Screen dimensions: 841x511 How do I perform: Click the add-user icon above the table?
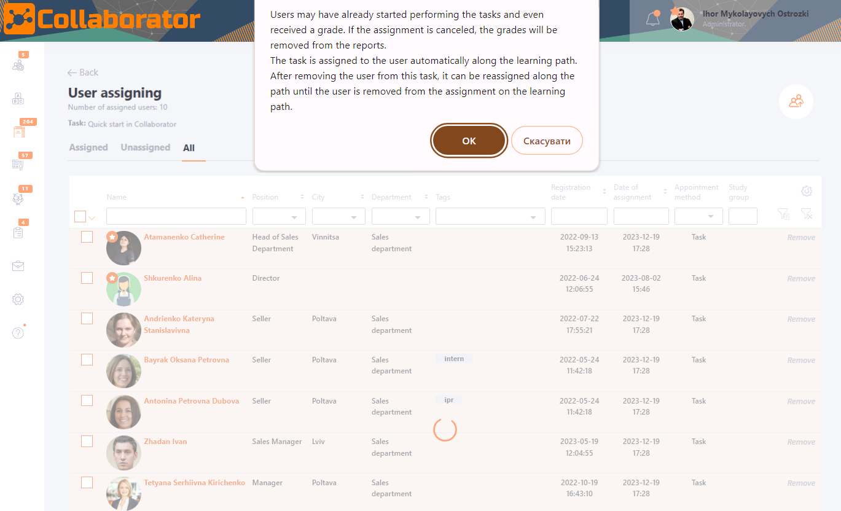[796, 101]
